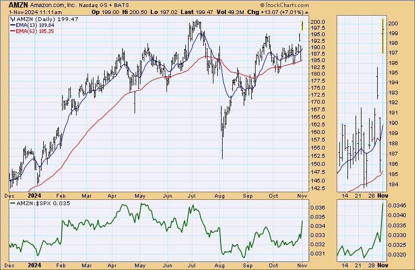Click the 195.0 price axis label
The image size is (415, 270).
[318, 35]
